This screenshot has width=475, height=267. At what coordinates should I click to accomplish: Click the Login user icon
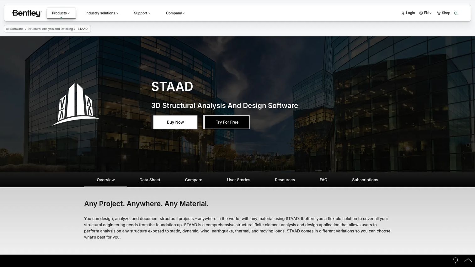tap(403, 13)
